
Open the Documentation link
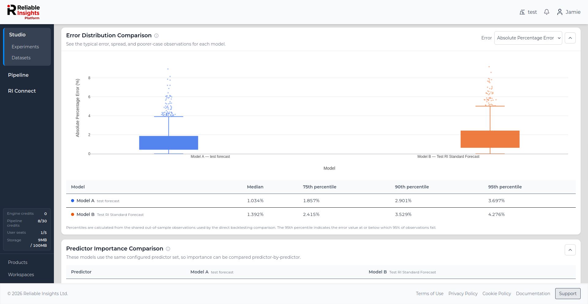click(x=533, y=294)
